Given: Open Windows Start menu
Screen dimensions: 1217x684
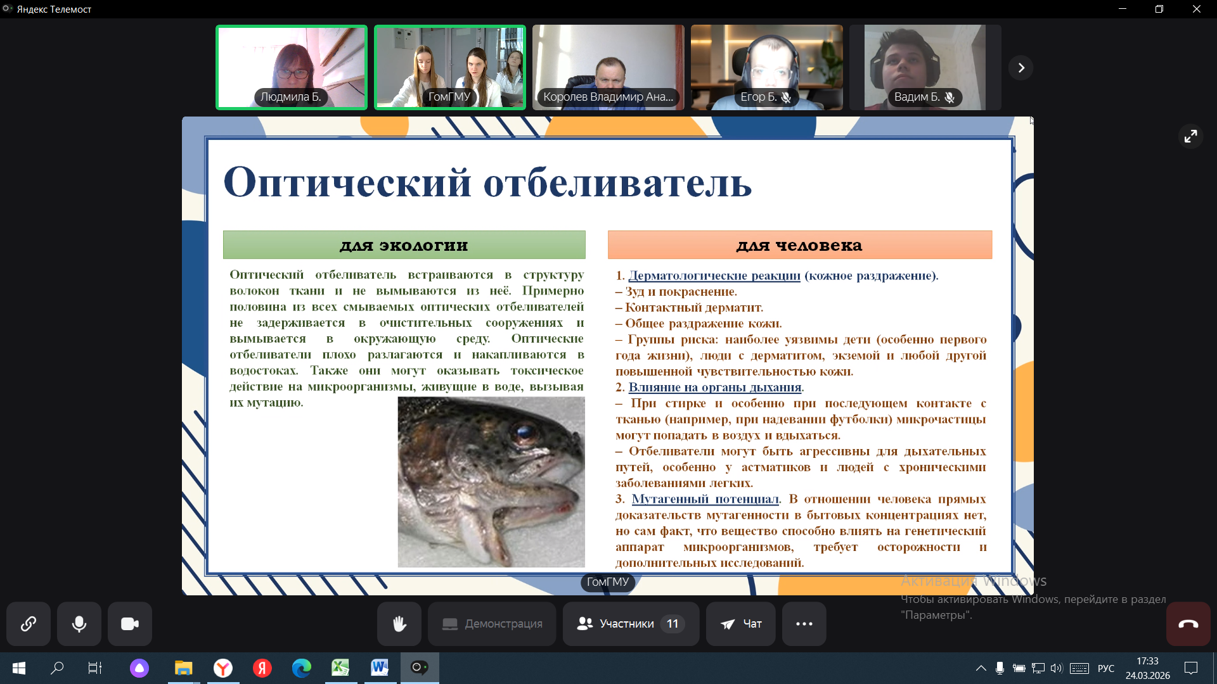Looking at the screenshot, I should tap(19, 668).
